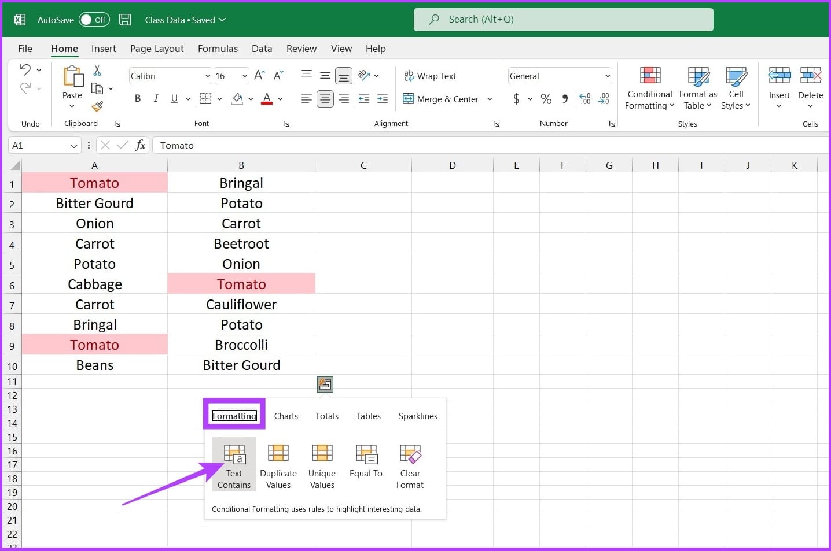
Task: Open the font size 16 dropdown
Action: point(245,76)
